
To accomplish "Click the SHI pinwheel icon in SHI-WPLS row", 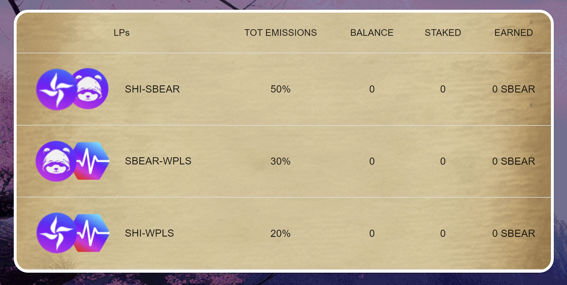I will [x=56, y=233].
